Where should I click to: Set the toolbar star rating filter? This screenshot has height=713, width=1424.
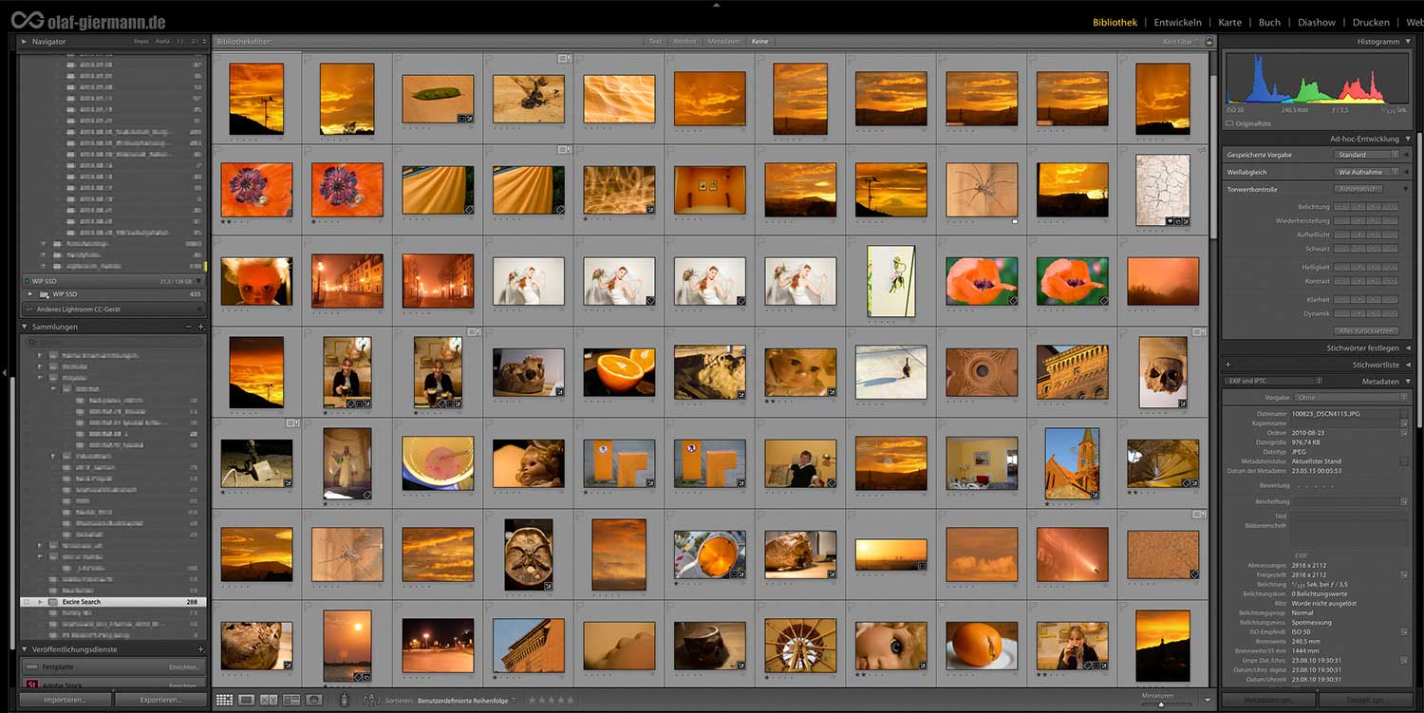click(x=552, y=700)
